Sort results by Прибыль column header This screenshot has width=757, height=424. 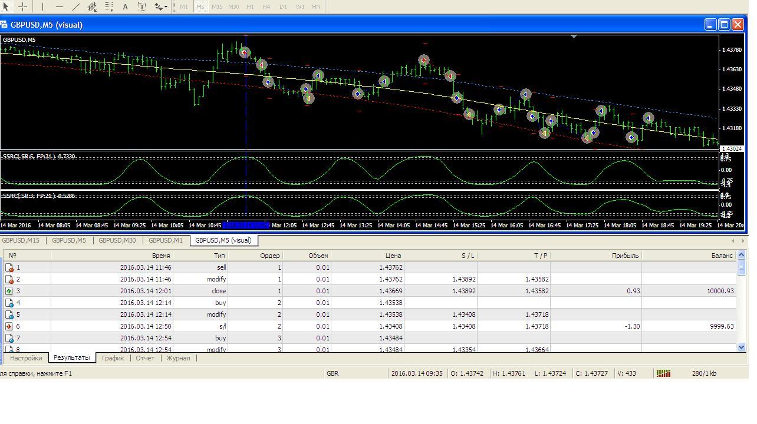pyautogui.click(x=595, y=256)
